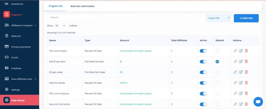Click the Search input field

tap(72, 17)
